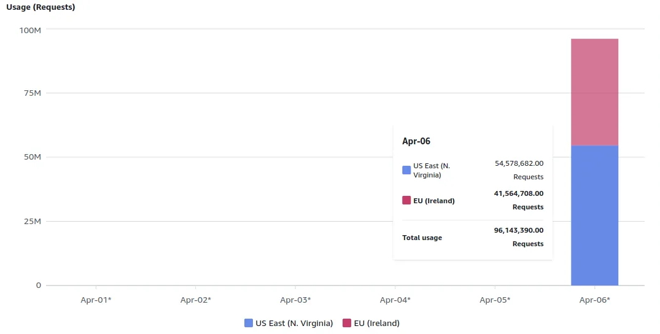Select the Apr-01* axis label
This screenshot has width=660, height=334.
(x=96, y=300)
